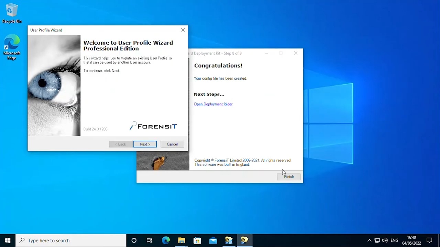The height and width of the screenshot is (247, 440).
Task: Open the notification center icon
Action: point(429,240)
